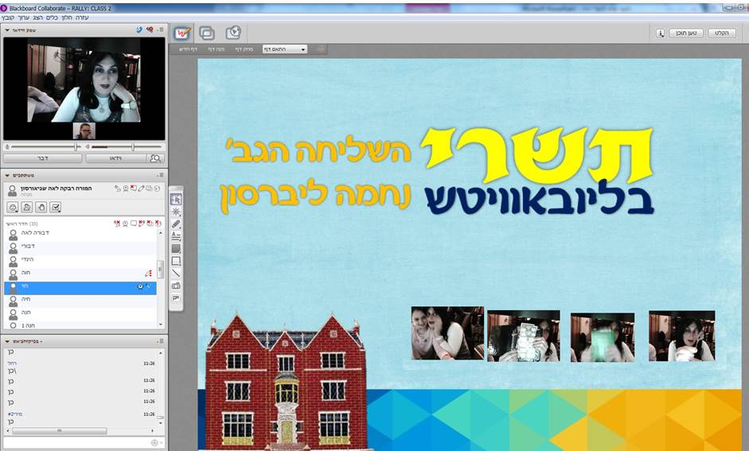The height and width of the screenshot is (451, 749).
Task: Click the main presenter video feed
Action: [84, 80]
